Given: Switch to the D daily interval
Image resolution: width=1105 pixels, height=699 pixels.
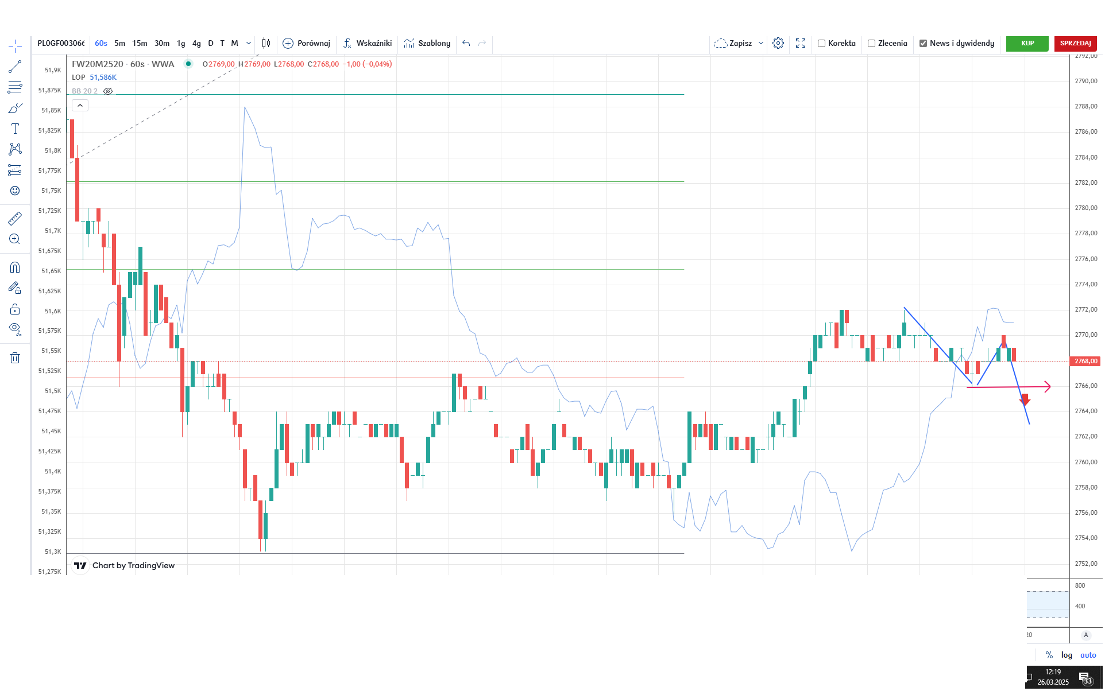Looking at the screenshot, I should point(211,43).
